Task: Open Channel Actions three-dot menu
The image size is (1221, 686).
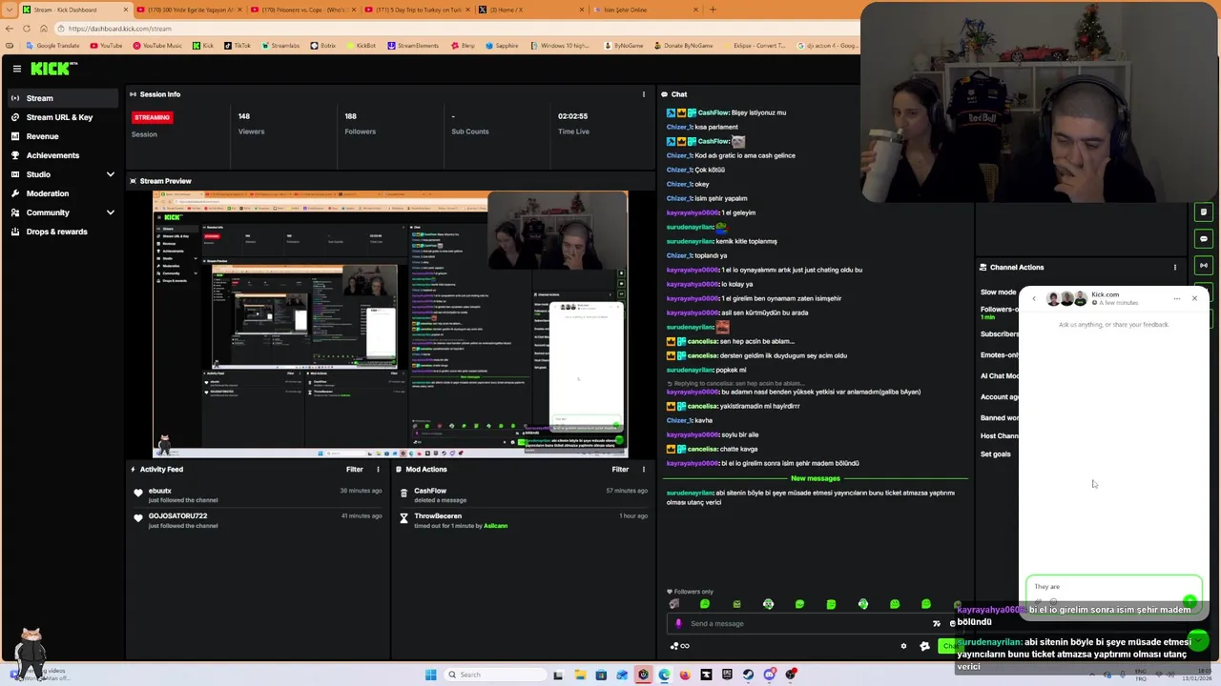Action: (1174, 267)
